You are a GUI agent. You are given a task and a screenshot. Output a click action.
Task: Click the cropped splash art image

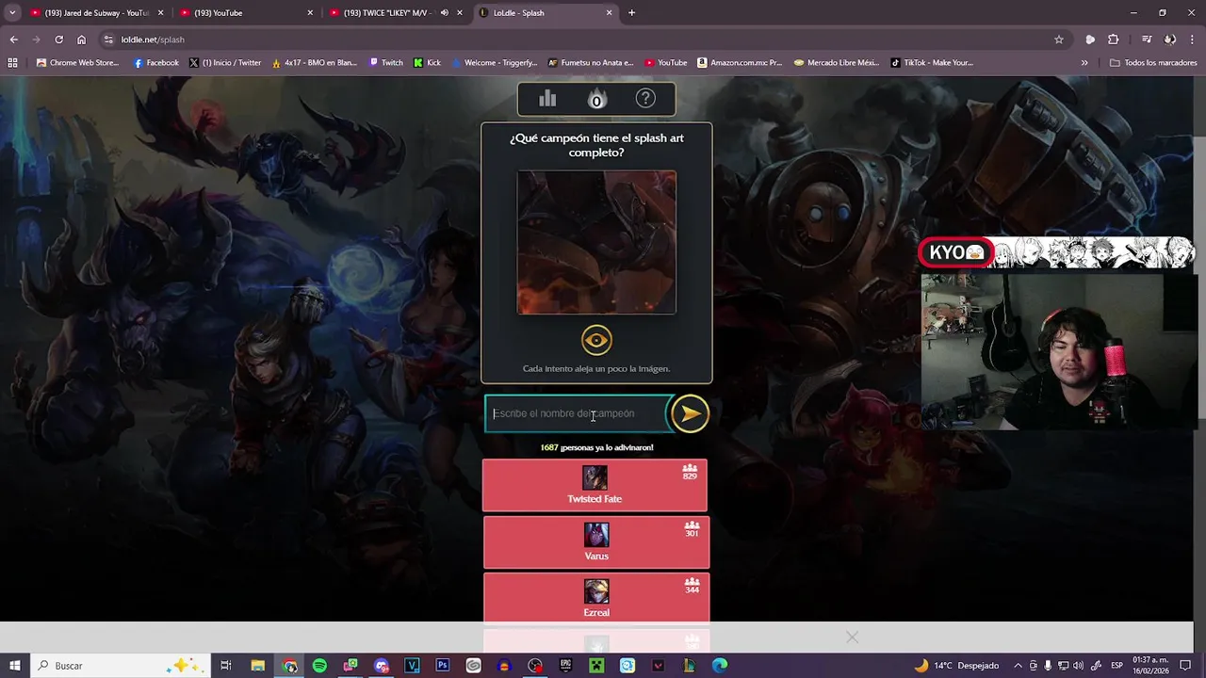(596, 242)
